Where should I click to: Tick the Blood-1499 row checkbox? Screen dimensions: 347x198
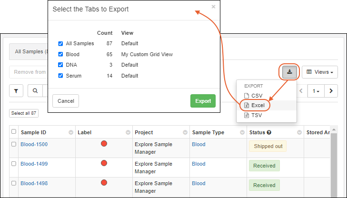click(x=14, y=164)
